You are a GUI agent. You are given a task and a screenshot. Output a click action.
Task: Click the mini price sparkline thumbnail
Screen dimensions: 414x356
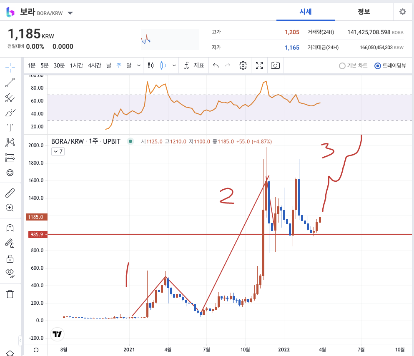170,40
